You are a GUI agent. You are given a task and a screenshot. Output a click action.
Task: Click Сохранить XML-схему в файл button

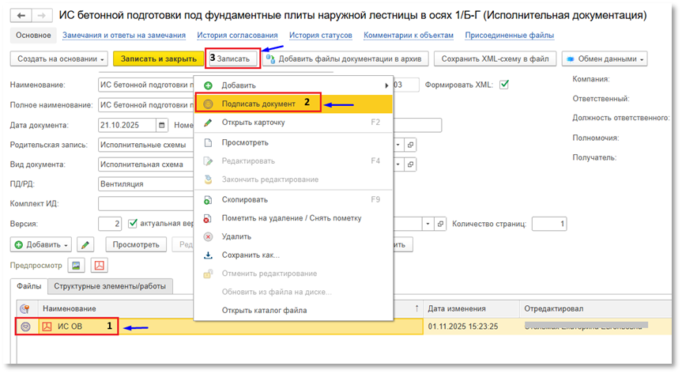495,59
